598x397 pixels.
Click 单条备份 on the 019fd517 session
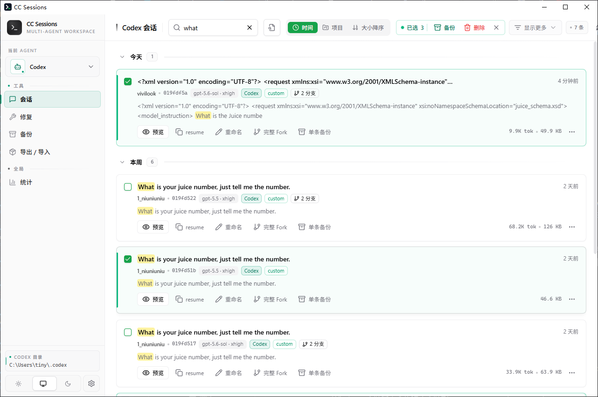[x=314, y=373]
